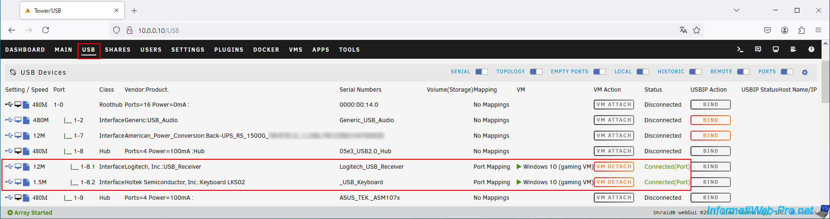Open the terminal icon in the Unraid header
This screenshot has width=830, height=219.
[740, 49]
